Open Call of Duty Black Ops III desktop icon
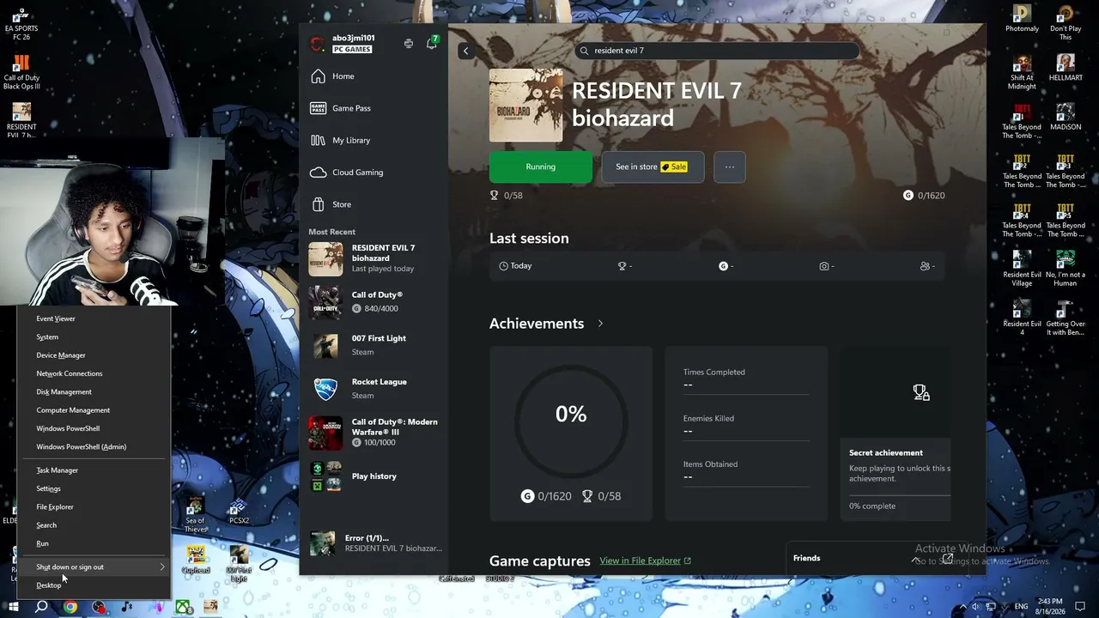The height and width of the screenshot is (618, 1099). 21,73
